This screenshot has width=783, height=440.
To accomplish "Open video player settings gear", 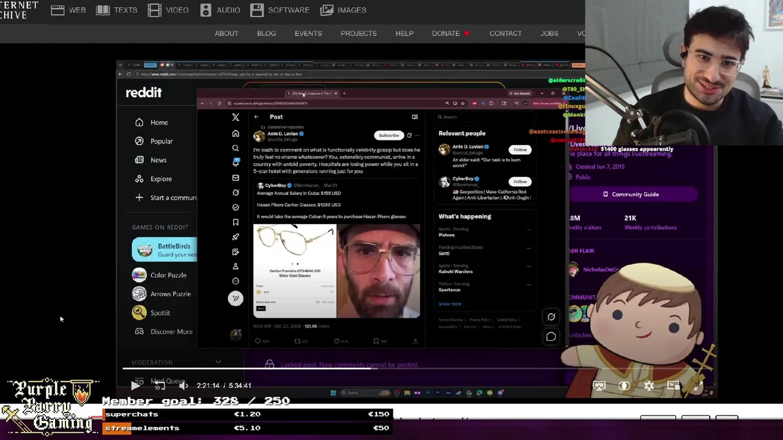I will (648, 386).
